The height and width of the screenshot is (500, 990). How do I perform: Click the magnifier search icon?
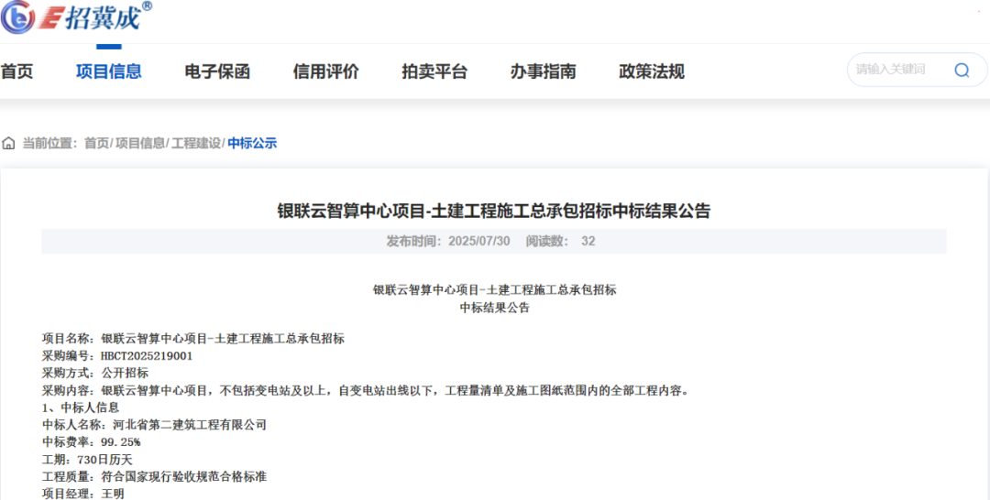pos(962,71)
